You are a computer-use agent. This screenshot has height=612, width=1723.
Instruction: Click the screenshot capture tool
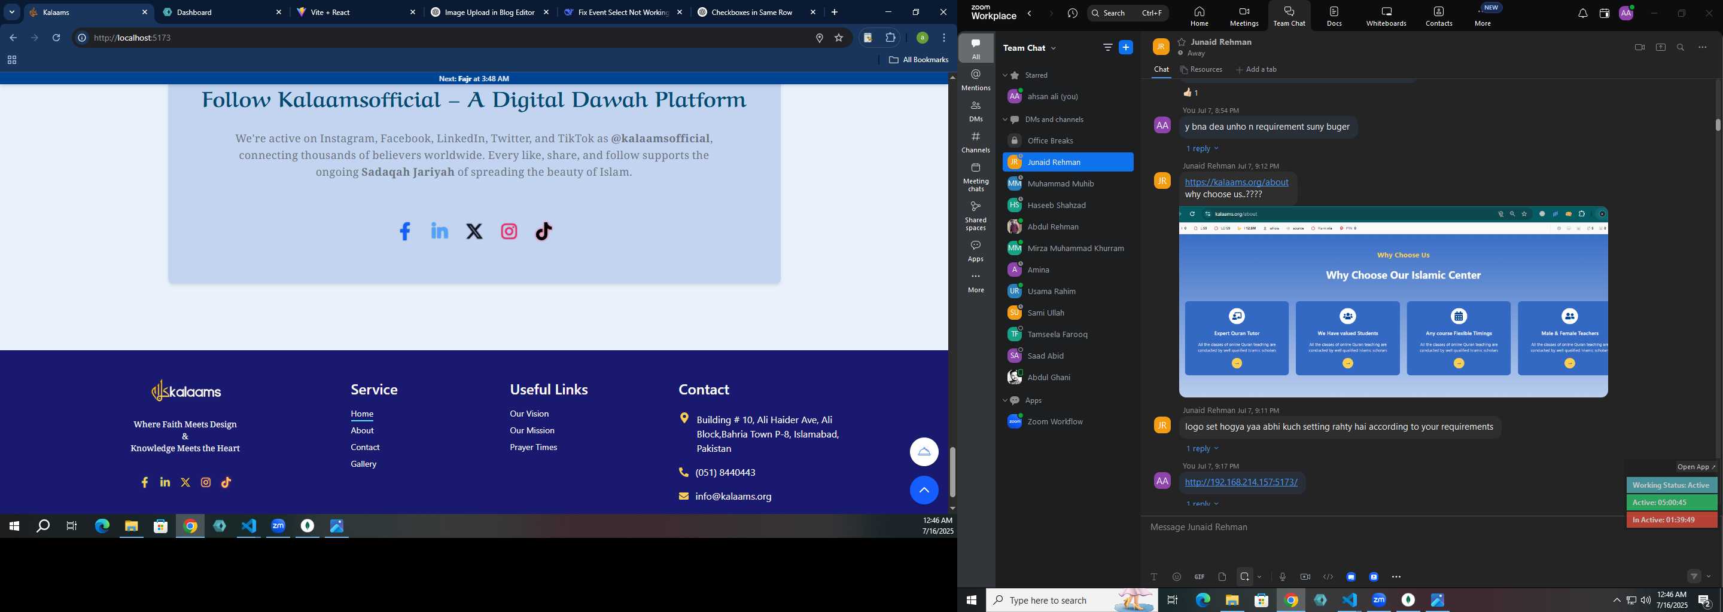(x=1245, y=577)
